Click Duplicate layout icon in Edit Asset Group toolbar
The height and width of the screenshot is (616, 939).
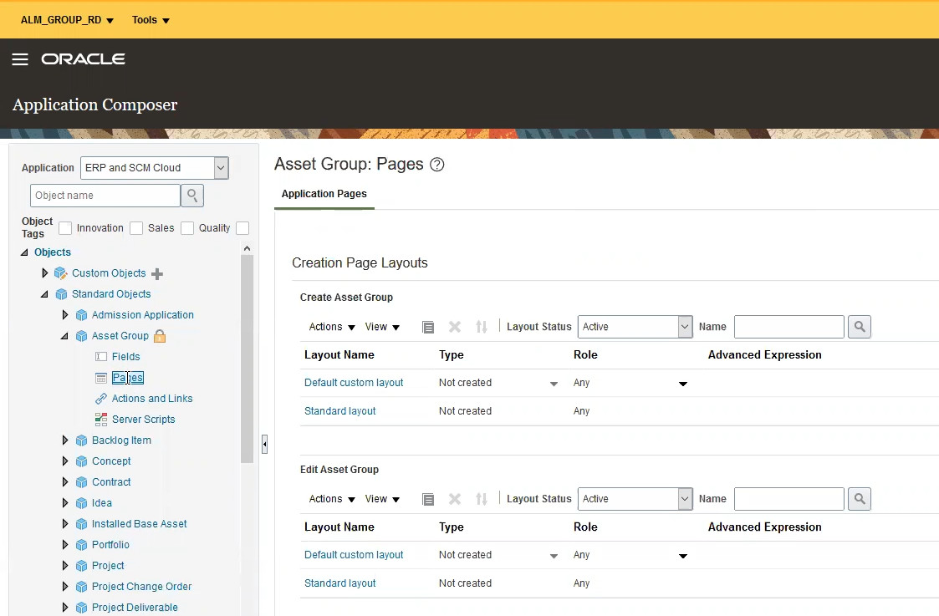point(427,499)
